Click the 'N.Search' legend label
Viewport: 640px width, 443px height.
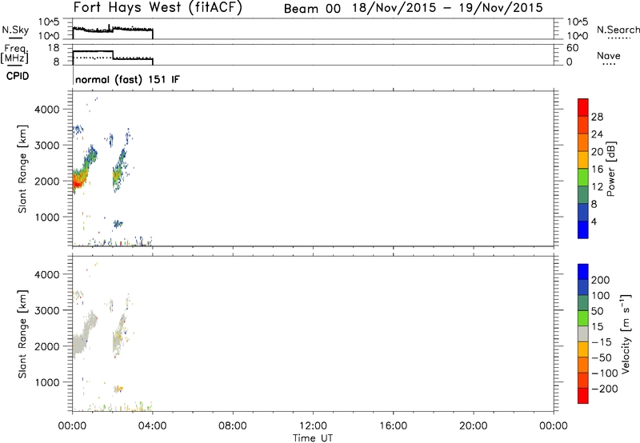tap(618, 30)
